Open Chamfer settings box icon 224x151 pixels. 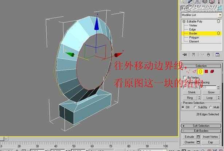click(x=198, y=142)
